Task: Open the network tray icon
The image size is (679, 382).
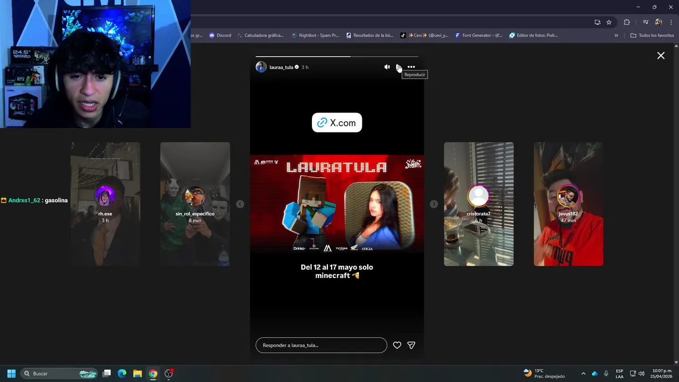Action: point(633,374)
